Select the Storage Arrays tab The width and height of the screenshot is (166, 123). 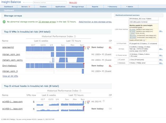[x=78, y=7]
